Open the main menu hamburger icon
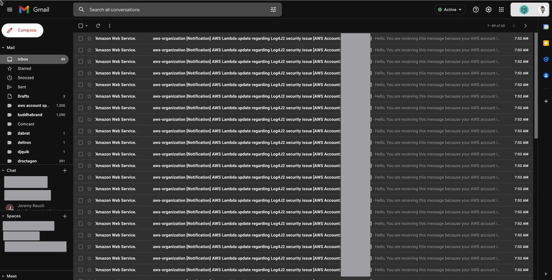Screen dimensions: 552x280 point(10,10)
